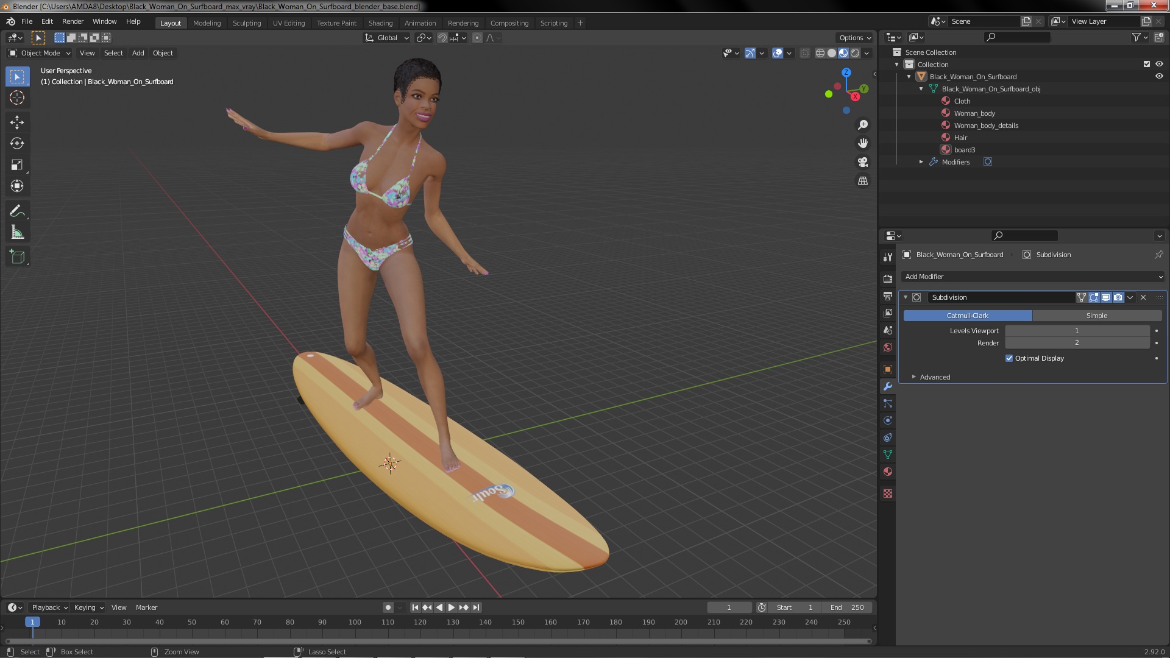Toggle Subdivision modifier On Cage display
Viewport: 1170px width, 658px height.
coord(1082,297)
